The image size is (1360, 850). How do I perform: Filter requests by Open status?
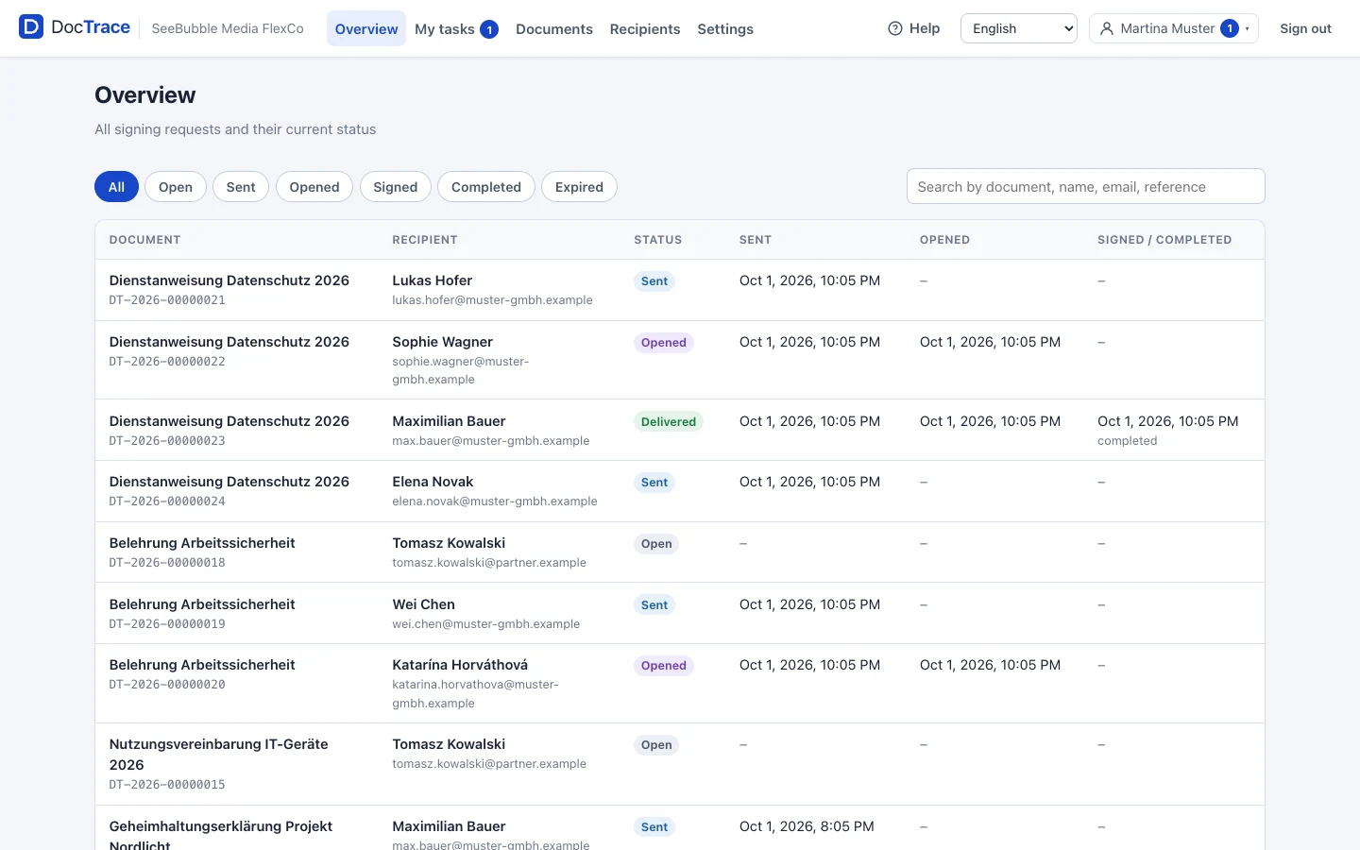pyautogui.click(x=176, y=187)
